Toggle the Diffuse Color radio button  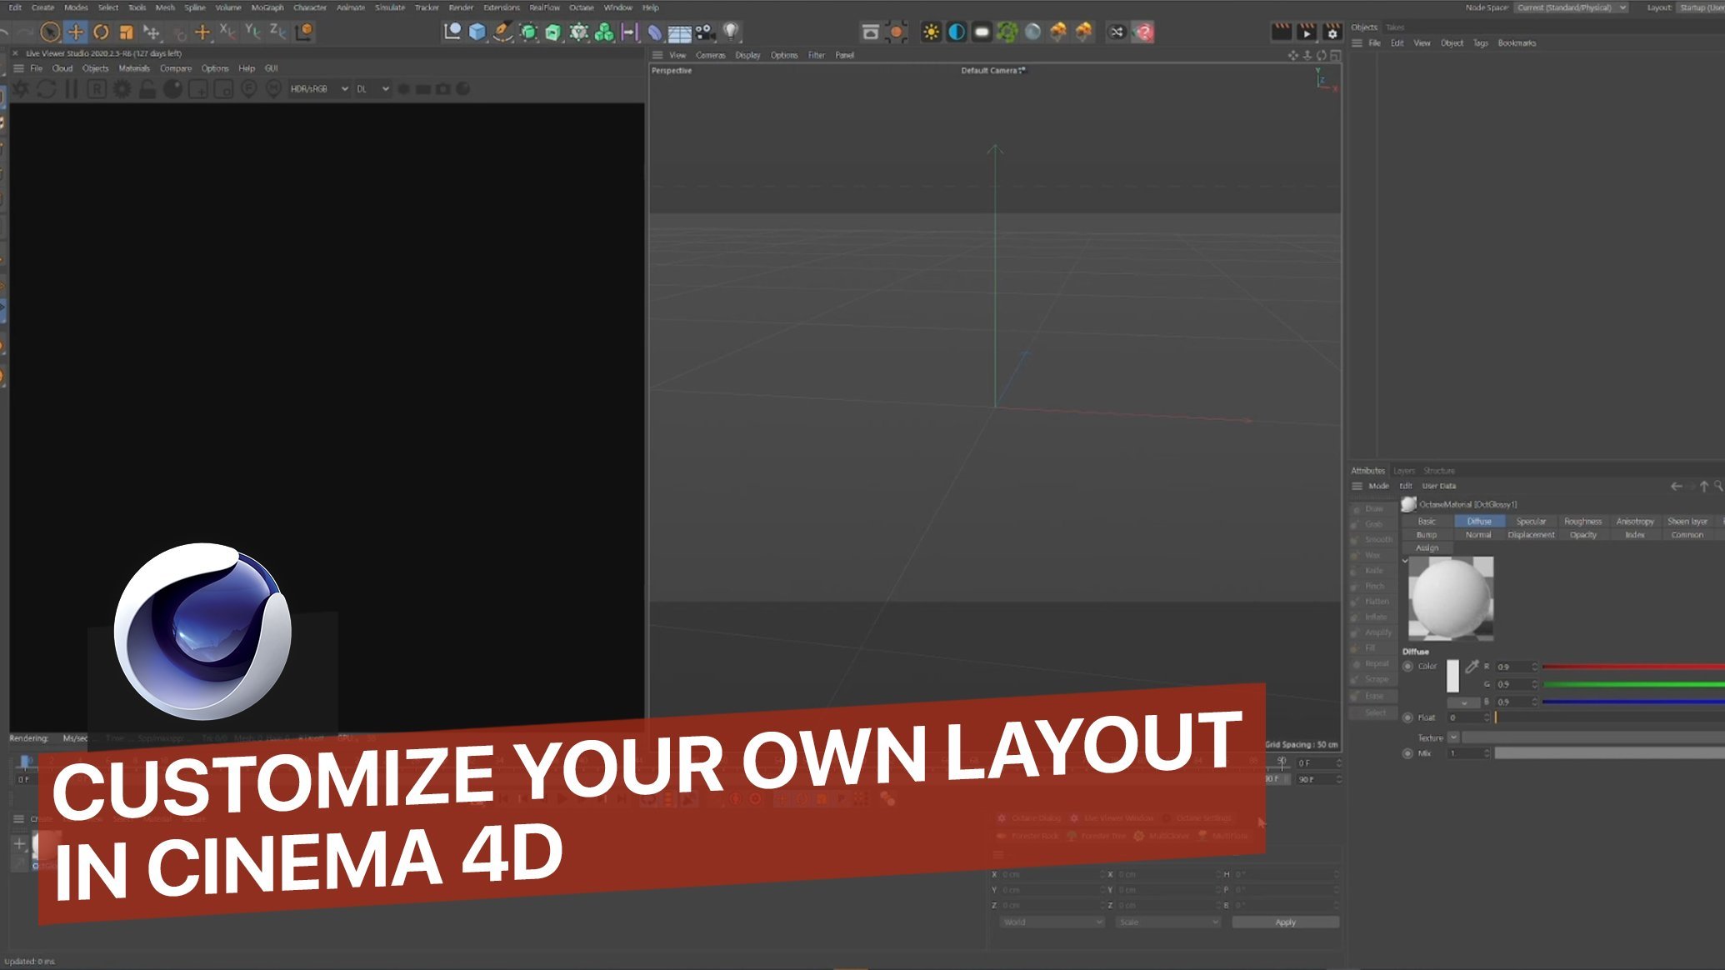[1408, 666]
